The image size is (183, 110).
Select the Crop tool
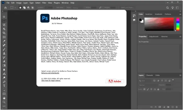4,33
